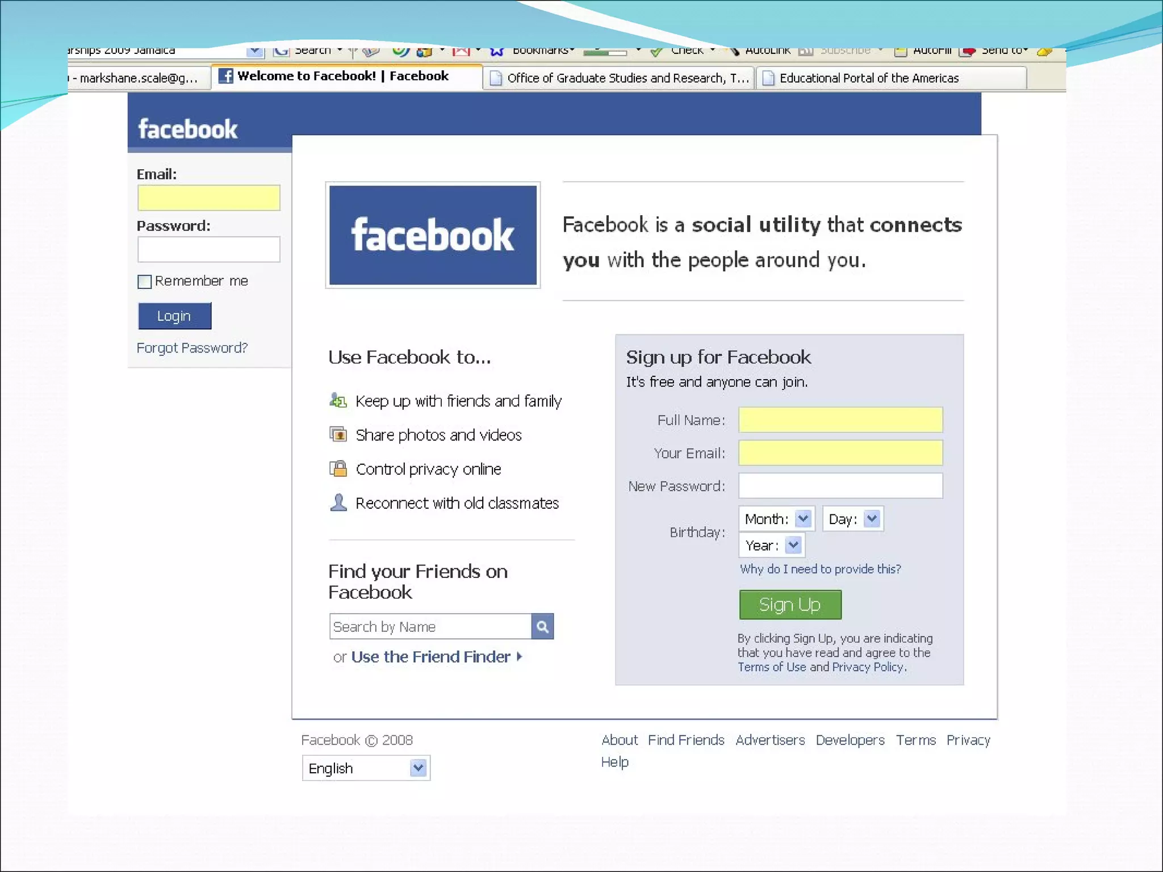
Task: Click the Share photos and videos icon
Action: 338,435
